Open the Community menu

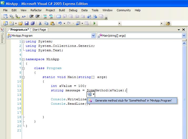click(123, 10)
